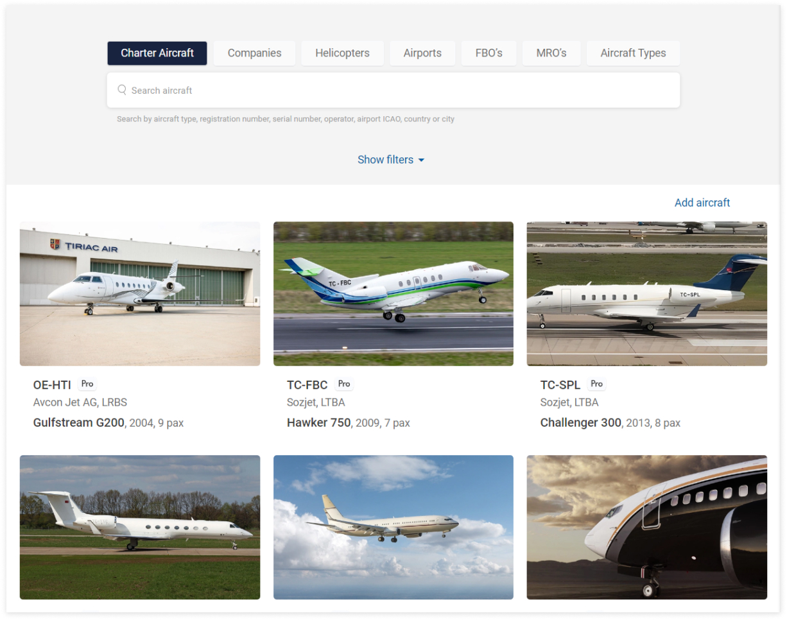This screenshot has width=787, height=620.
Task: Click the Add aircraft link
Action: (702, 203)
